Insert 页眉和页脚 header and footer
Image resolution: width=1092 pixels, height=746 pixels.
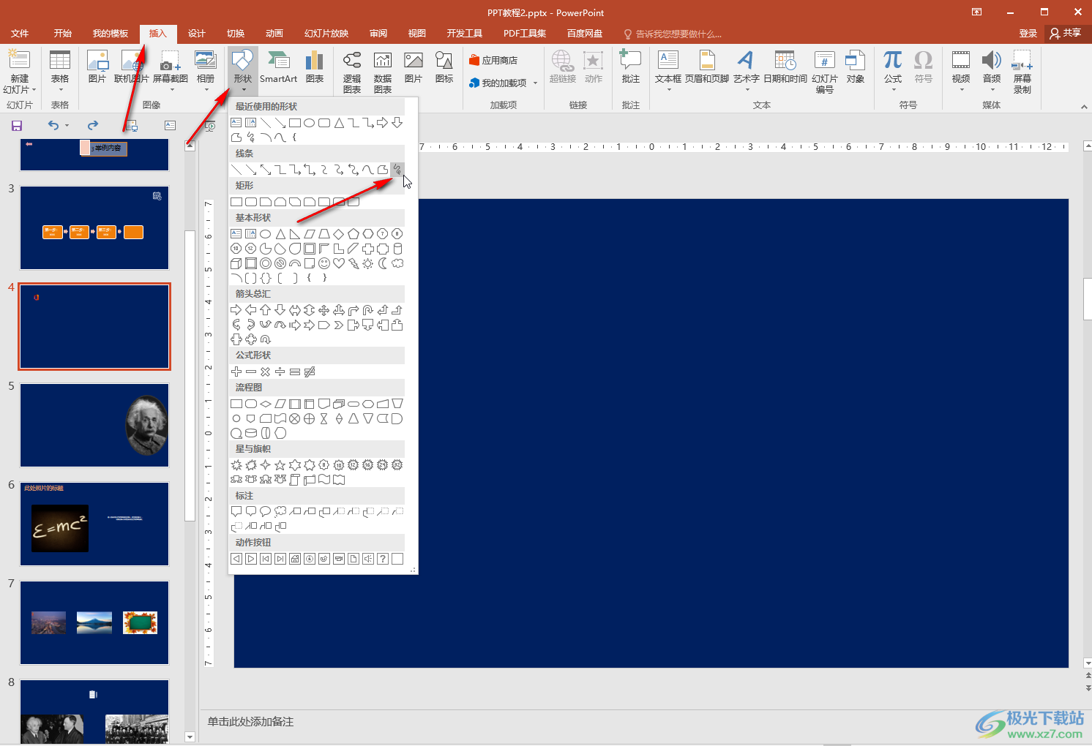coord(707,67)
